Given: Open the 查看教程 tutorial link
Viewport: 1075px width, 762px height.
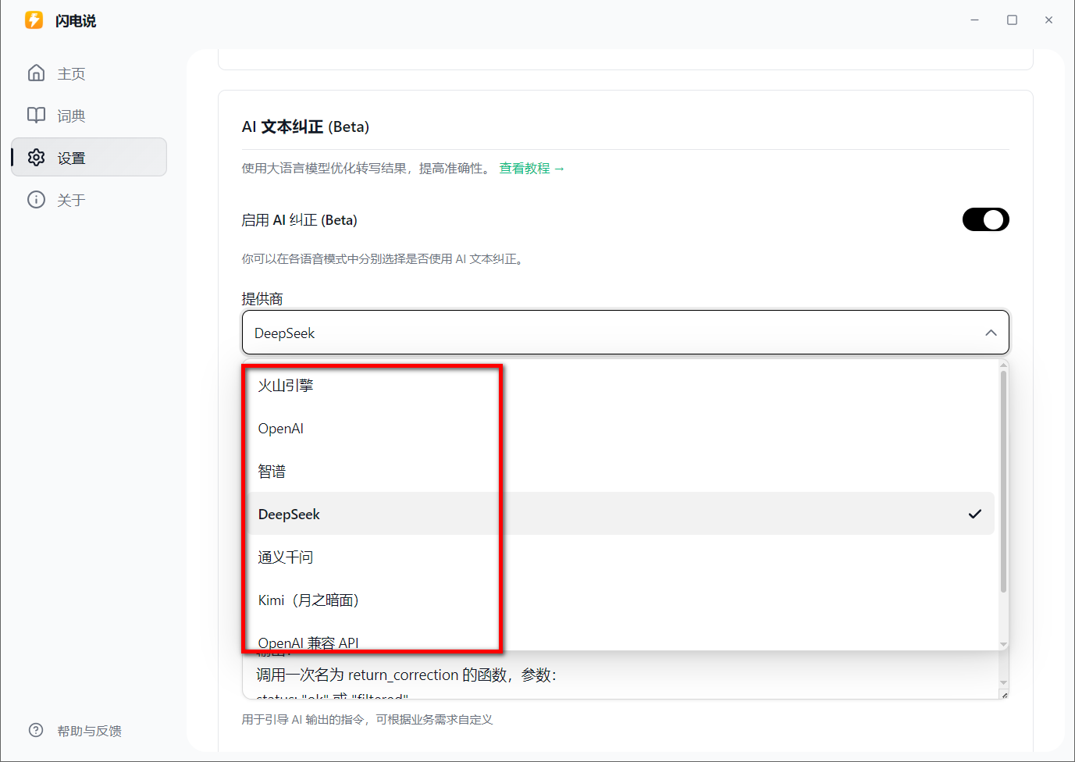Looking at the screenshot, I should [525, 168].
